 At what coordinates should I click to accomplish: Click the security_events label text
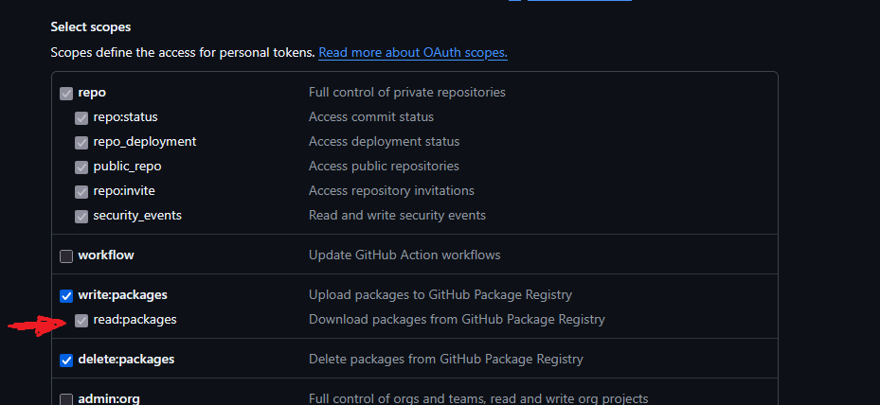[136, 216]
